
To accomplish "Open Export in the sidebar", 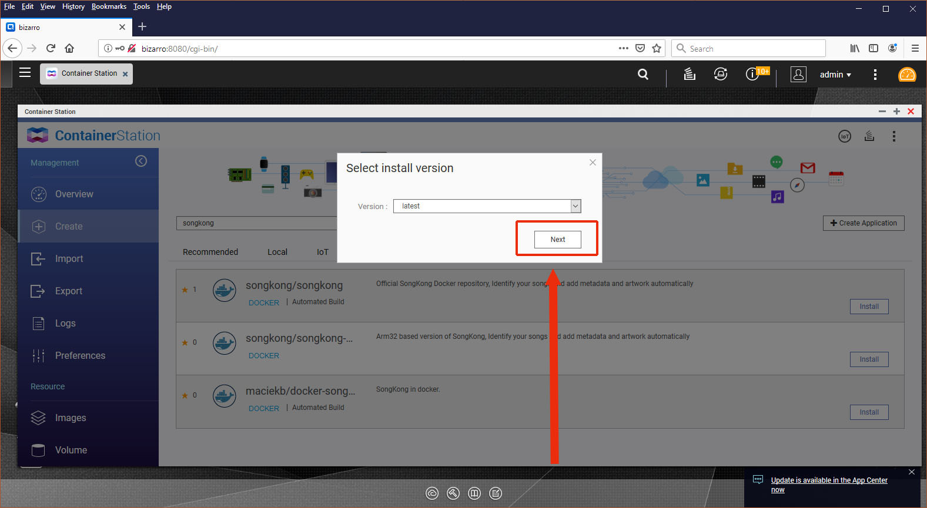I will click(88, 291).
